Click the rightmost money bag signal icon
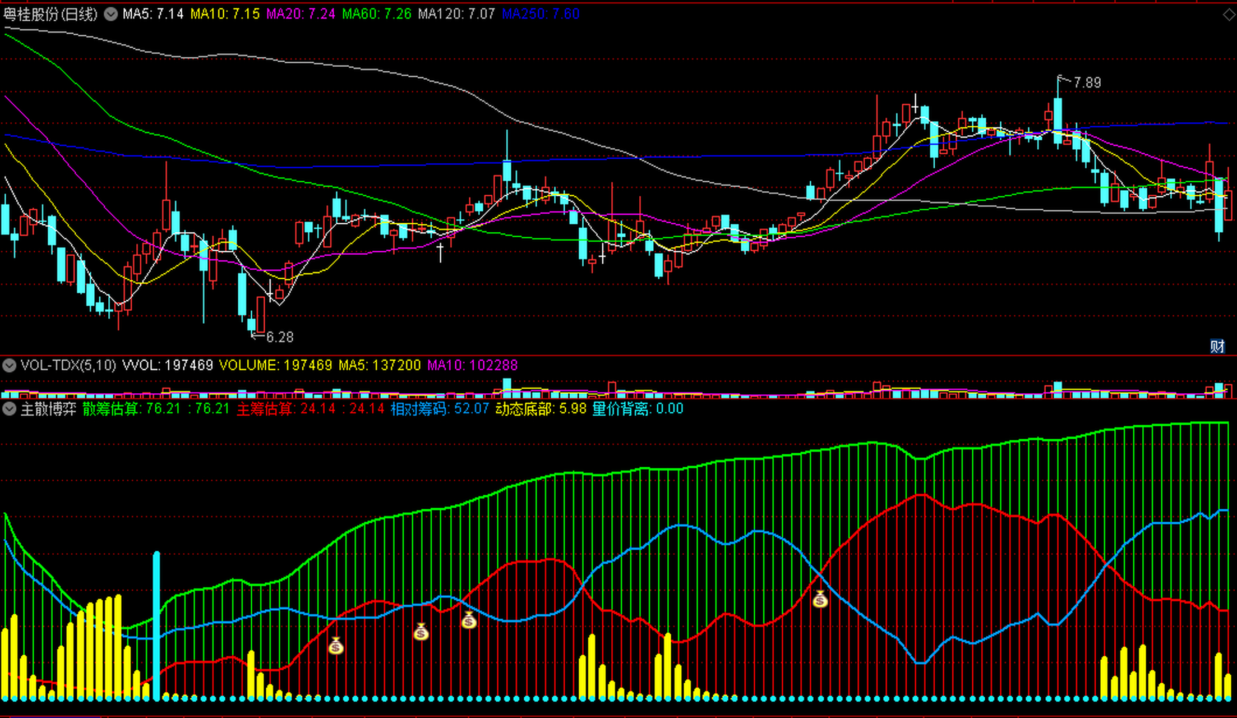Screen dimensions: 1237x718 820,600
